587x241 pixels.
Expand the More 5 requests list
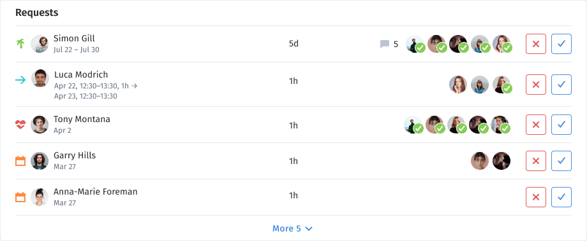click(292, 228)
